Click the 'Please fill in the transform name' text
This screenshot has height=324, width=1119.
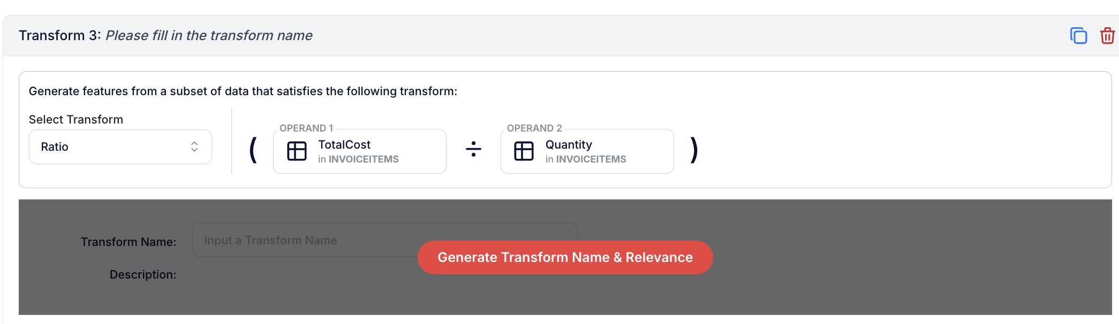209,35
